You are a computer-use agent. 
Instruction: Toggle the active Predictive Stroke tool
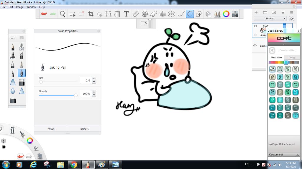[190, 14]
